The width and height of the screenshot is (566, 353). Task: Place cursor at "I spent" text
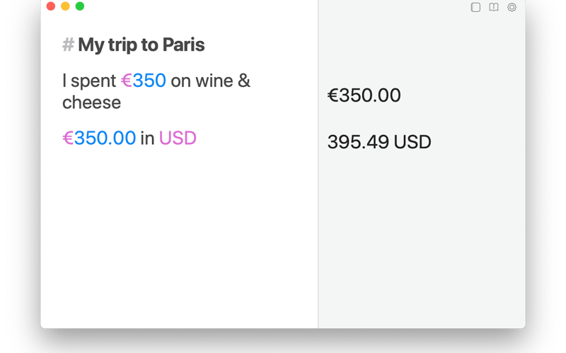click(x=88, y=81)
